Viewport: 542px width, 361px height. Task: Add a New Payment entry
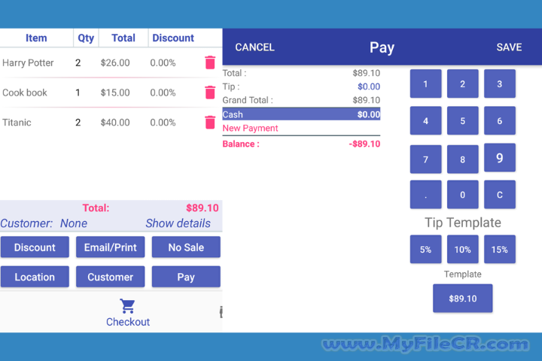click(x=250, y=128)
